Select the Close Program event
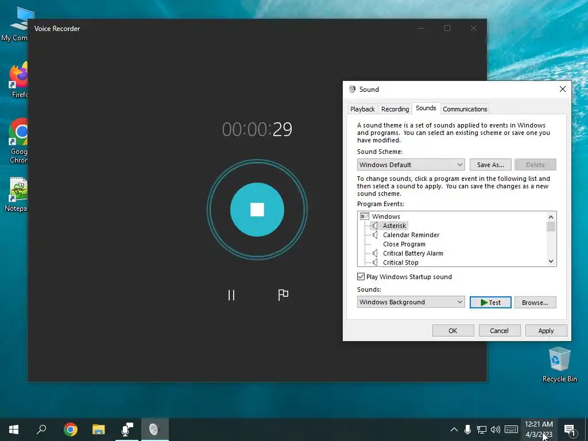 tap(404, 244)
